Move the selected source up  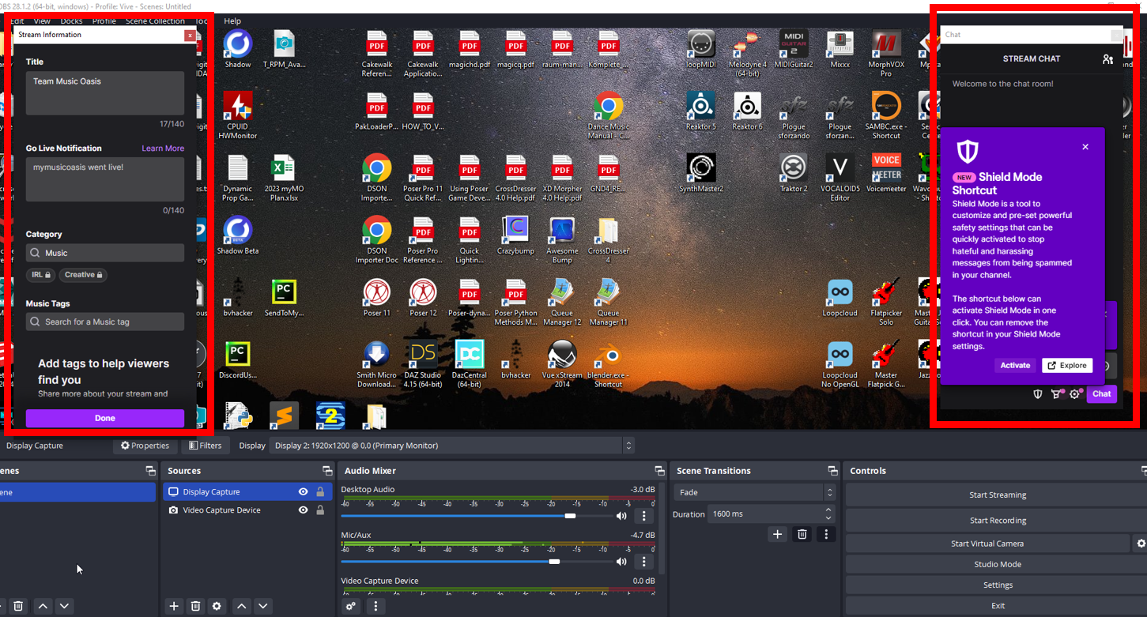(x=242, y=606)
